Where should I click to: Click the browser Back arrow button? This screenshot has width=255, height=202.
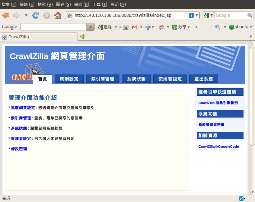pos(6,15)
